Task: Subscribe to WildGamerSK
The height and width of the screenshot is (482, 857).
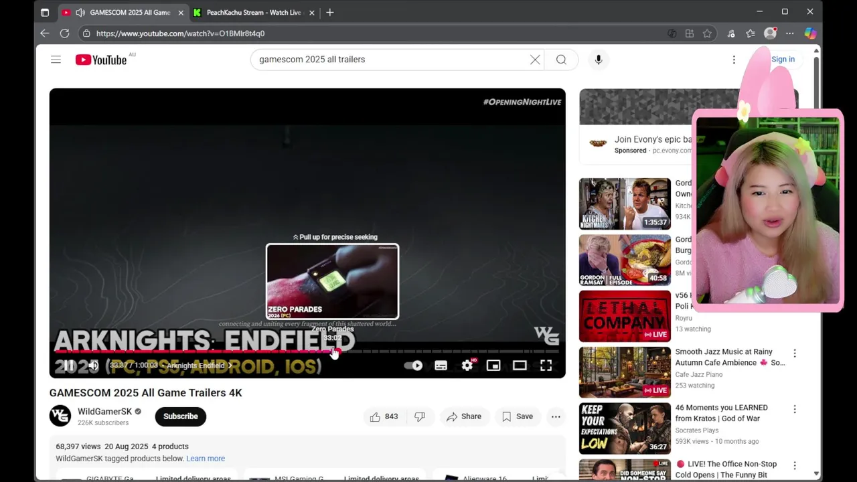Action: (x=181, y=416)
